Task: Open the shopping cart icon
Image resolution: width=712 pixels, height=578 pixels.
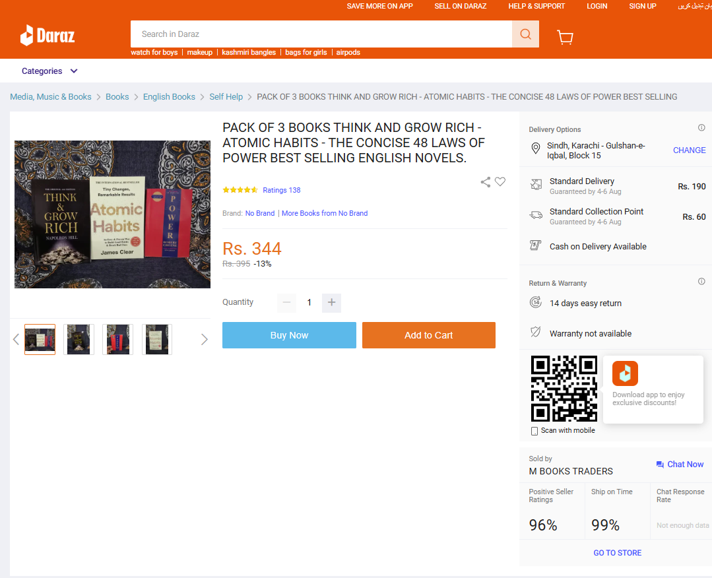Action: [x=565, y=37]
